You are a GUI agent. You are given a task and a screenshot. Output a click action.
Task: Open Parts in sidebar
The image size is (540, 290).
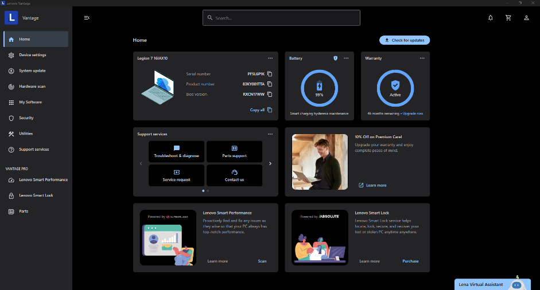click(x=36, y=211)
